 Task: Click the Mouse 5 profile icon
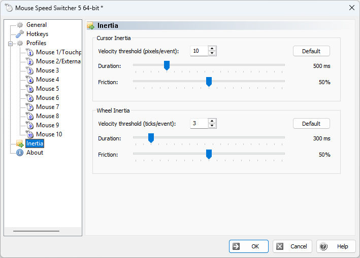pyautogui.click(x=29, y=89)
